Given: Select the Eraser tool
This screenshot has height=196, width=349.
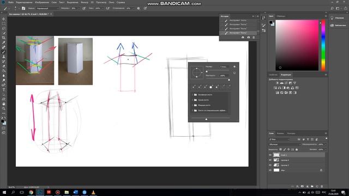Looking at the screenshot, I should coord(4,66).
